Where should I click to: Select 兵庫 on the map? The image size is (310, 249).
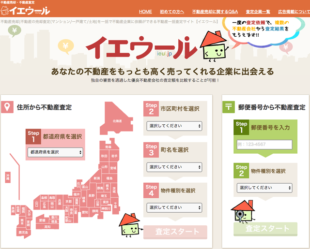(60, 202)
